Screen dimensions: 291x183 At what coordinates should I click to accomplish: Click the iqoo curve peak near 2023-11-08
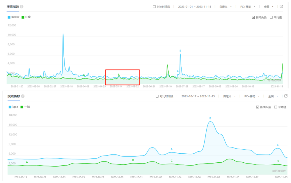pyautogui.click(x=210, y=122)
